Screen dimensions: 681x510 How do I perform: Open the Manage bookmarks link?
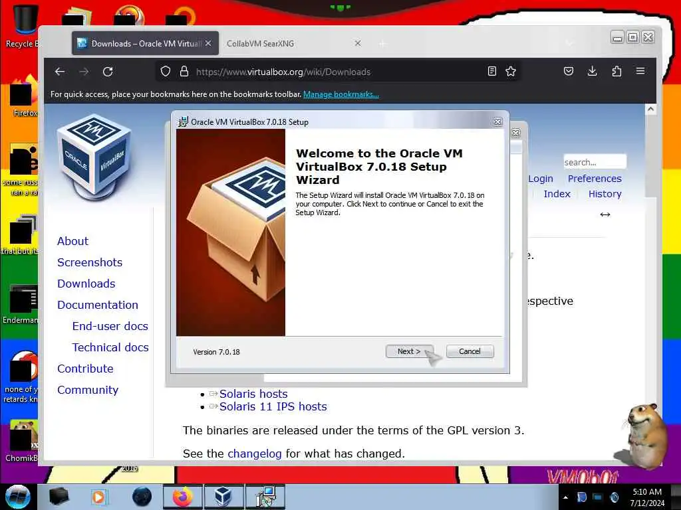point(341,94)
